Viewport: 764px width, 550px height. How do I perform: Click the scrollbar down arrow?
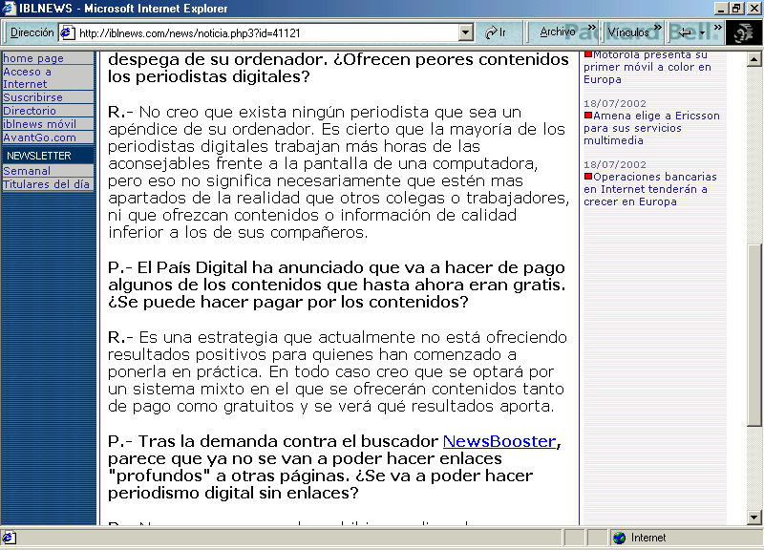coord(753,518)
